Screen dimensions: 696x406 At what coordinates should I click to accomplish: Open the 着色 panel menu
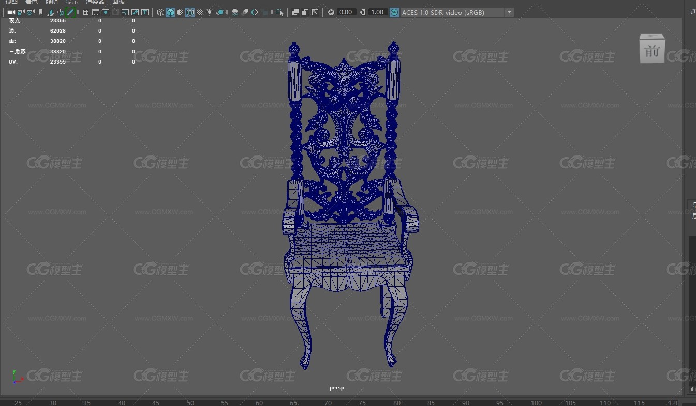click(x=32, y=2)
